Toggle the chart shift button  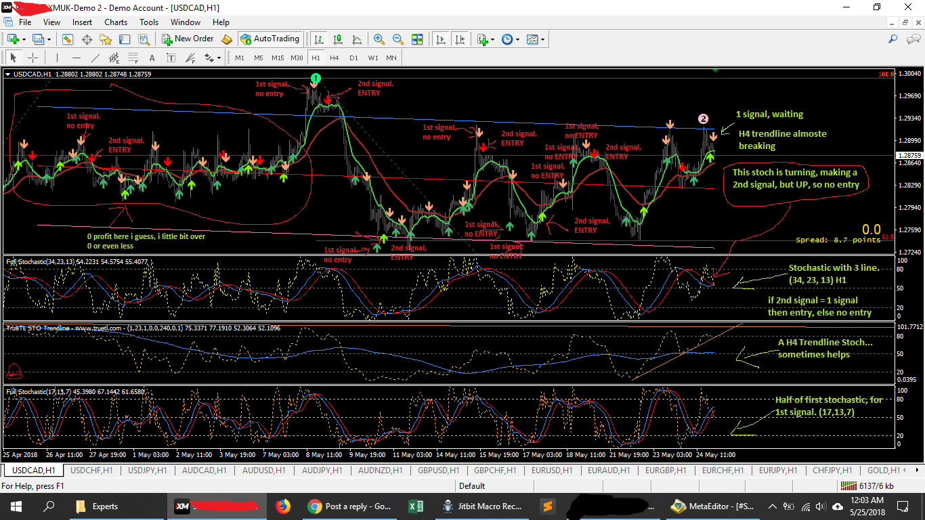[460, 39]
